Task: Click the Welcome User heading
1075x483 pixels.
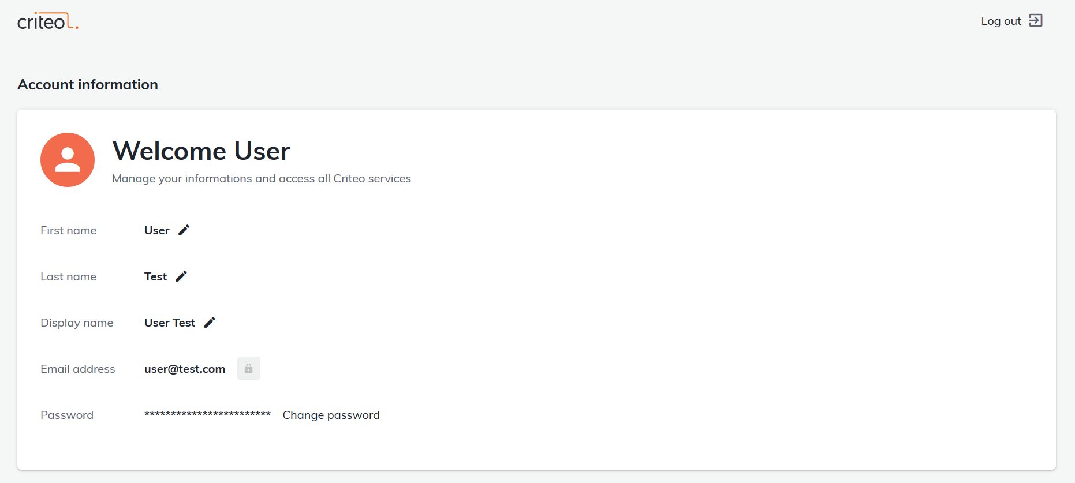Action: pos(201,151)
